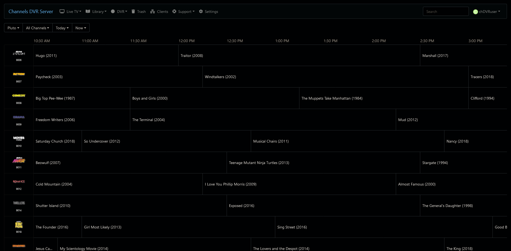Select the Romance channel 9012 logo
Image resolution: width=511 pixels, height=251 pixels.
click(19, 181)
